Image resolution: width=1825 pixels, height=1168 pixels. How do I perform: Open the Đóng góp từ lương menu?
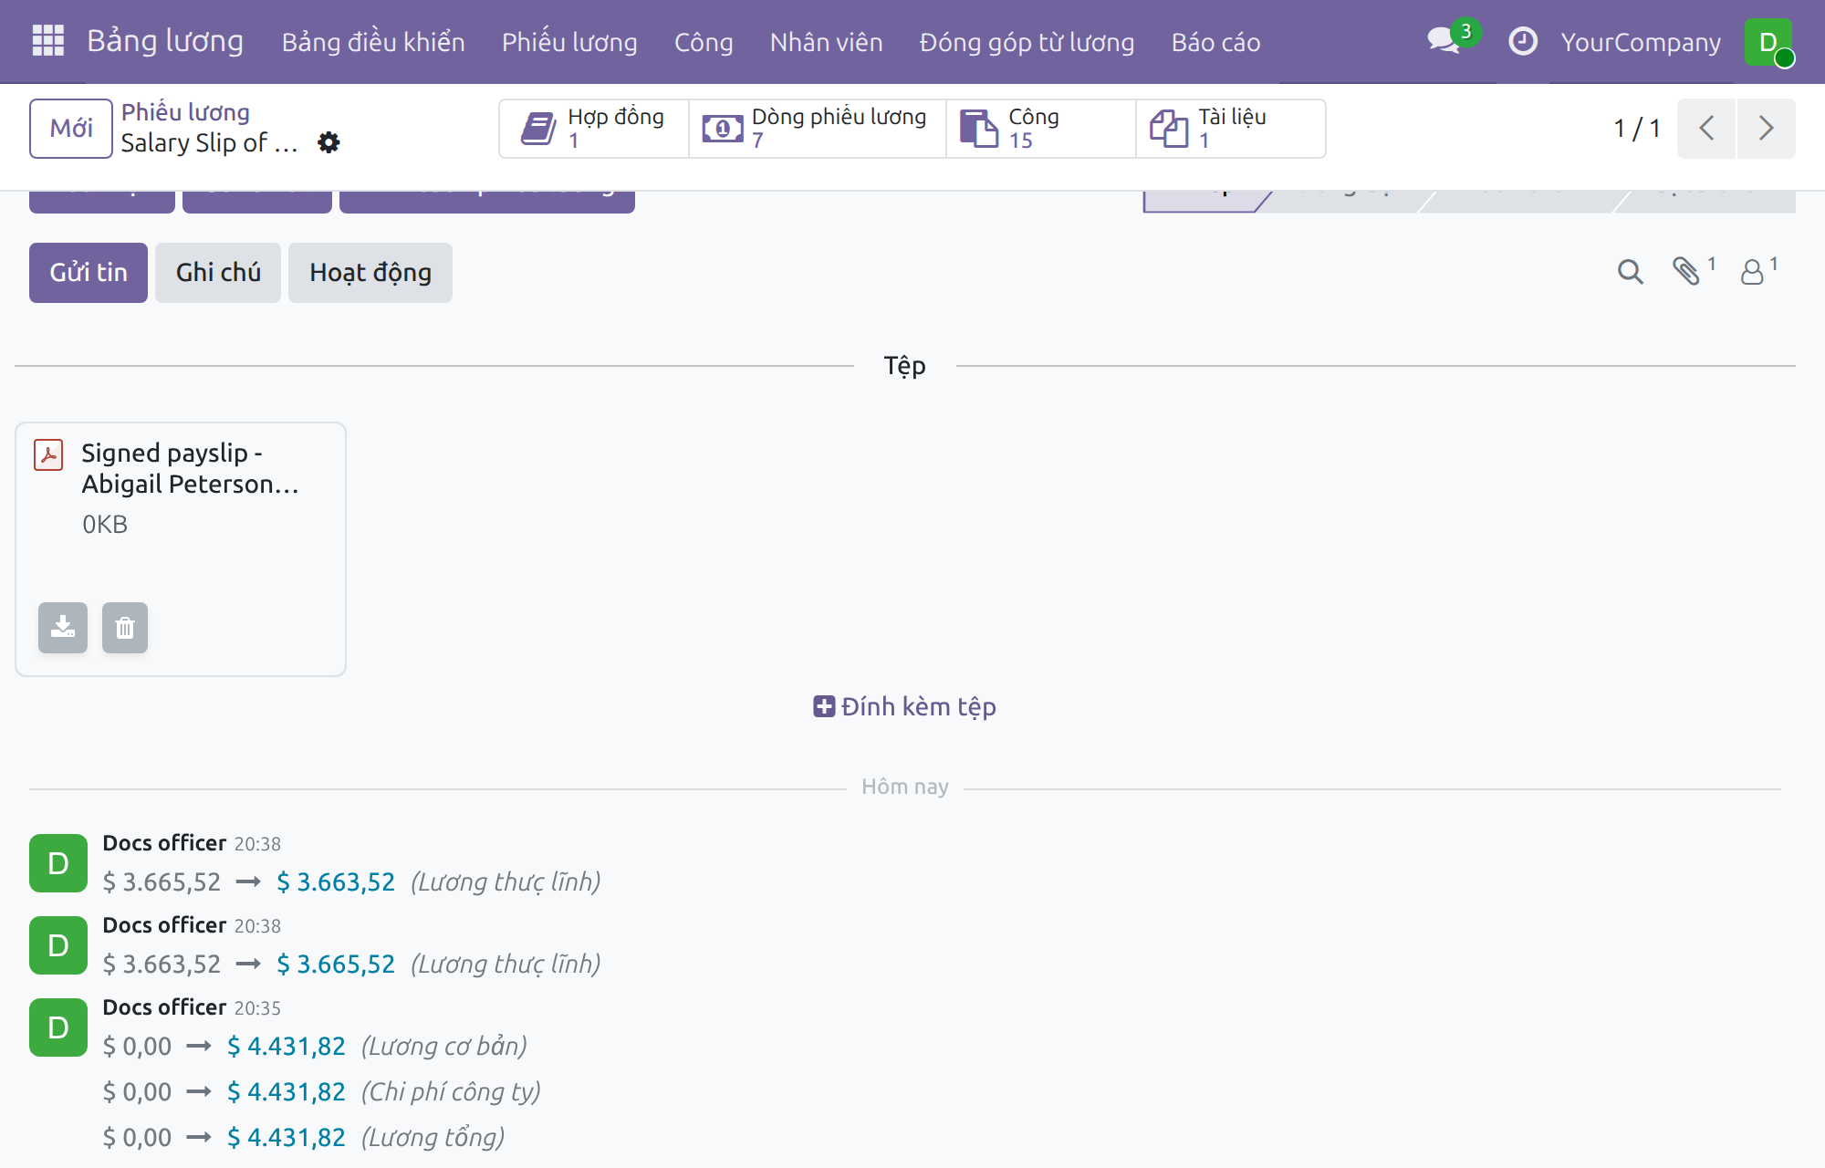point(1027,42)
